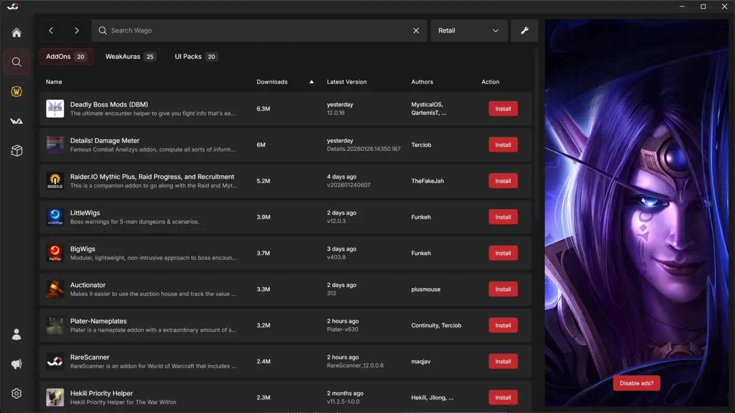Screen dimensions: 735x413
Task: Select the Search icon in the sidebar
Action: [16, 62]
